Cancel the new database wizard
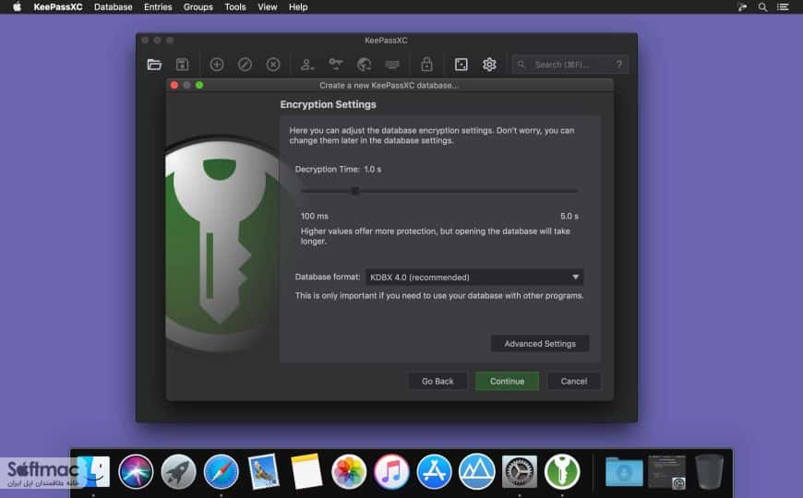 pyautogui.click(x=573, y=381)
